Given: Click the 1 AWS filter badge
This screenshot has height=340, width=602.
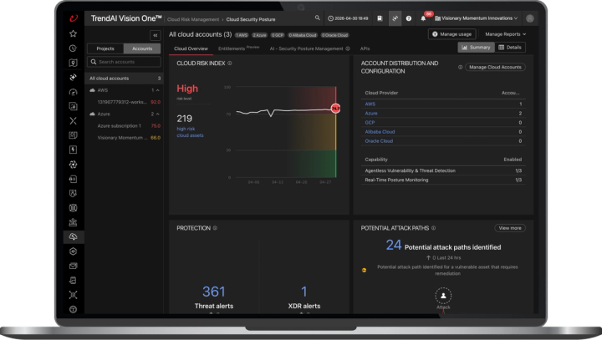Looking at the screenshot, I should point(242,35).
